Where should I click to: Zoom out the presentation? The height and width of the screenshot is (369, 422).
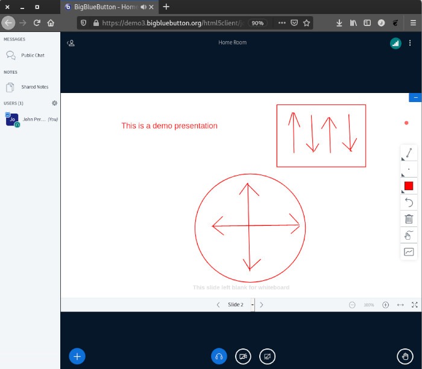[351, 305]
